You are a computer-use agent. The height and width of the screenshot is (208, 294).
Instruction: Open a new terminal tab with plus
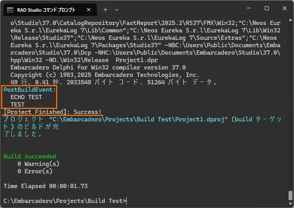click(x=106, y=10)
